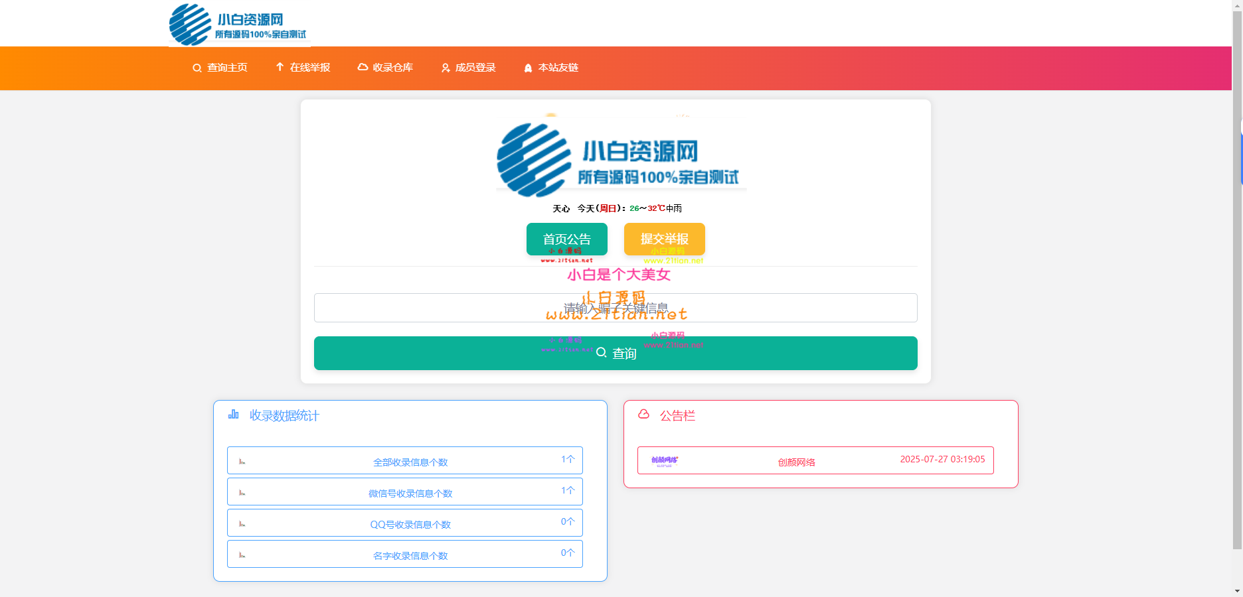Click the small icon in 微信号收录信息个数 row

coord(242,493)
